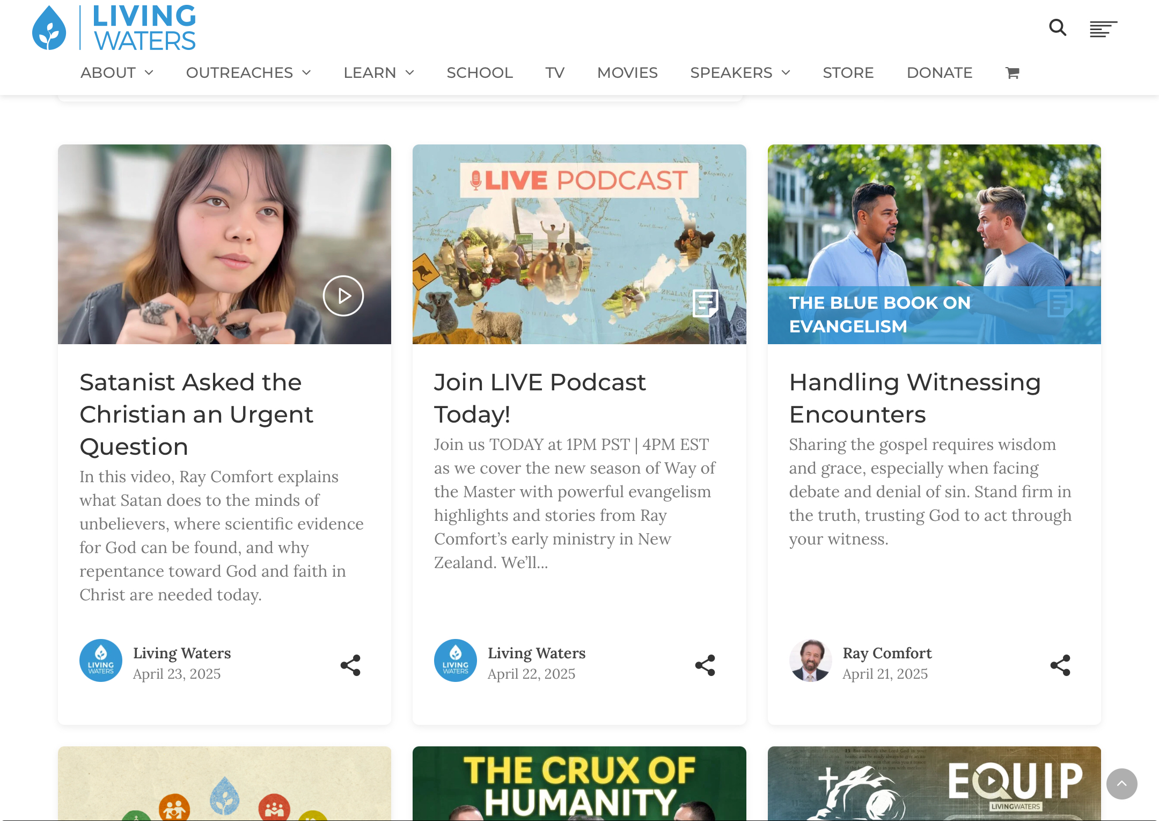Play the EQUIP video thumbnail

[934, 783]
